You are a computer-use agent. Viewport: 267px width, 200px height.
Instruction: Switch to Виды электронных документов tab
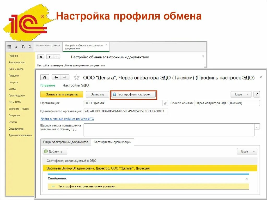pyautogui.click(x=65, y=142)
